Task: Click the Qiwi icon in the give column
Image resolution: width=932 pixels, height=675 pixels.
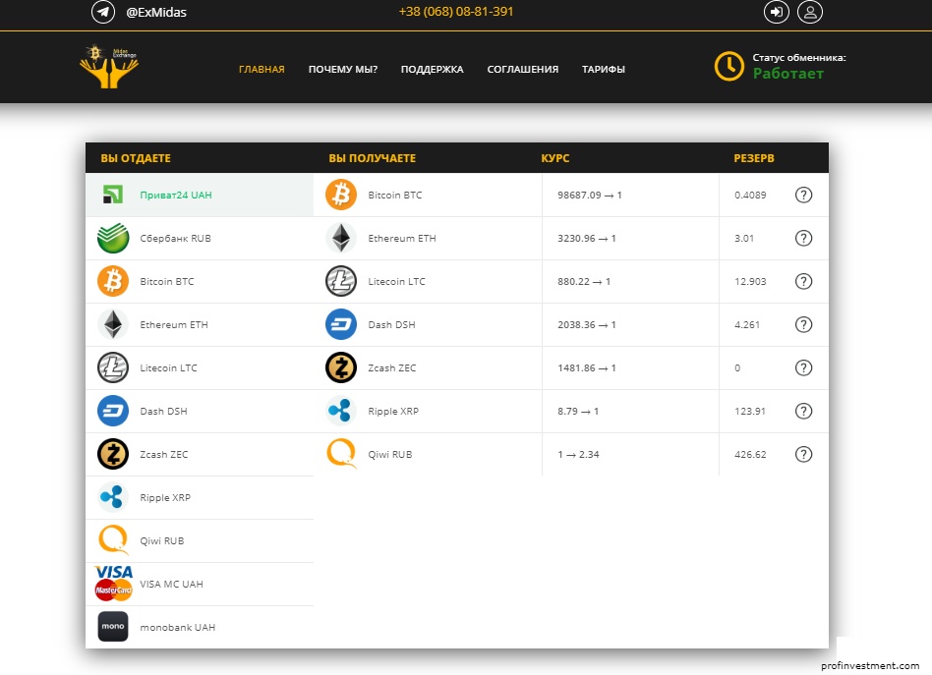Action: tap(113, 539)
